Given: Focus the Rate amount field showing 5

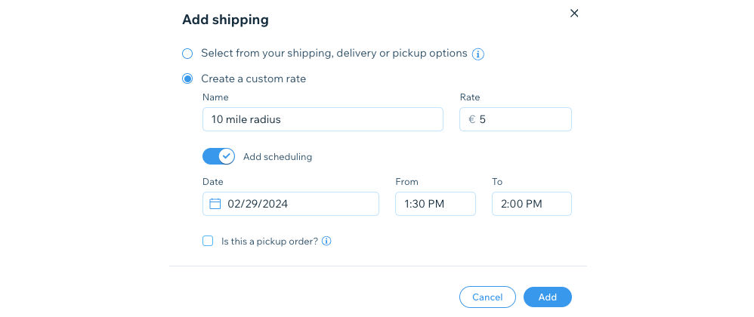Looking at the screenshot, I should point(515,119).
